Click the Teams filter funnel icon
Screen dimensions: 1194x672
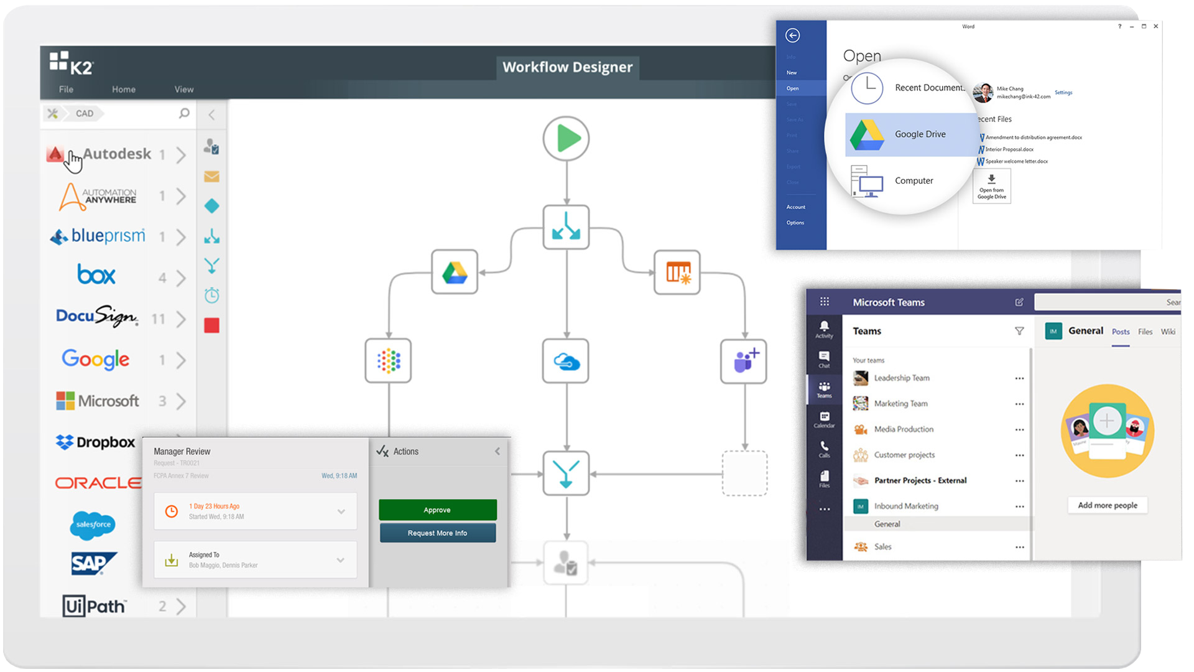[x=1019, y=331]
